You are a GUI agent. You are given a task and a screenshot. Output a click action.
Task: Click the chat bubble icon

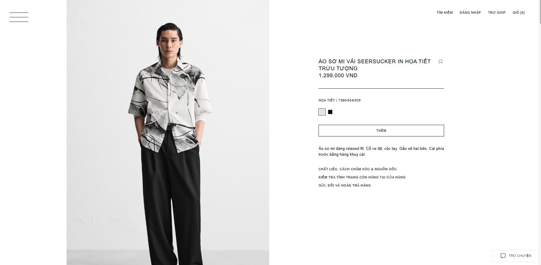point(503,256)
